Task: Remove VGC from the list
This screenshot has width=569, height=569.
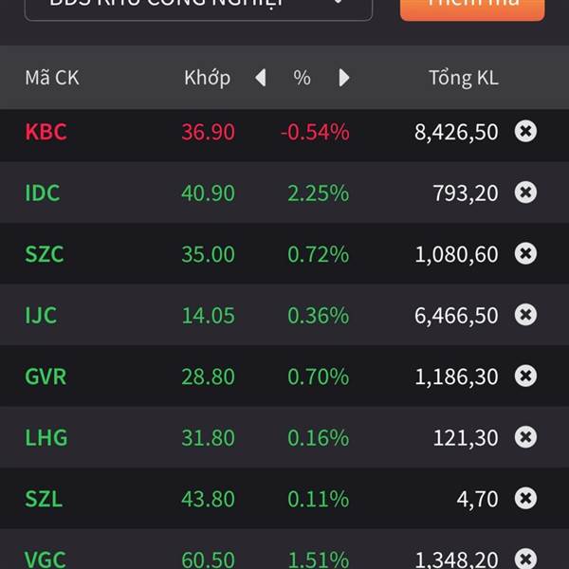Action: (x=525, y=558)
